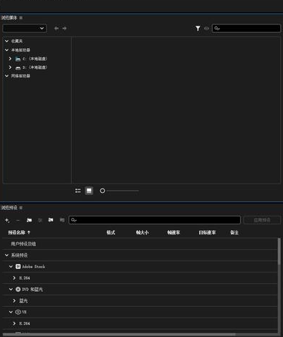Click the magnifier icon in Media Browser search
Image resolution: width=283 pixels, height=337 pixels.
pos(216,29)
